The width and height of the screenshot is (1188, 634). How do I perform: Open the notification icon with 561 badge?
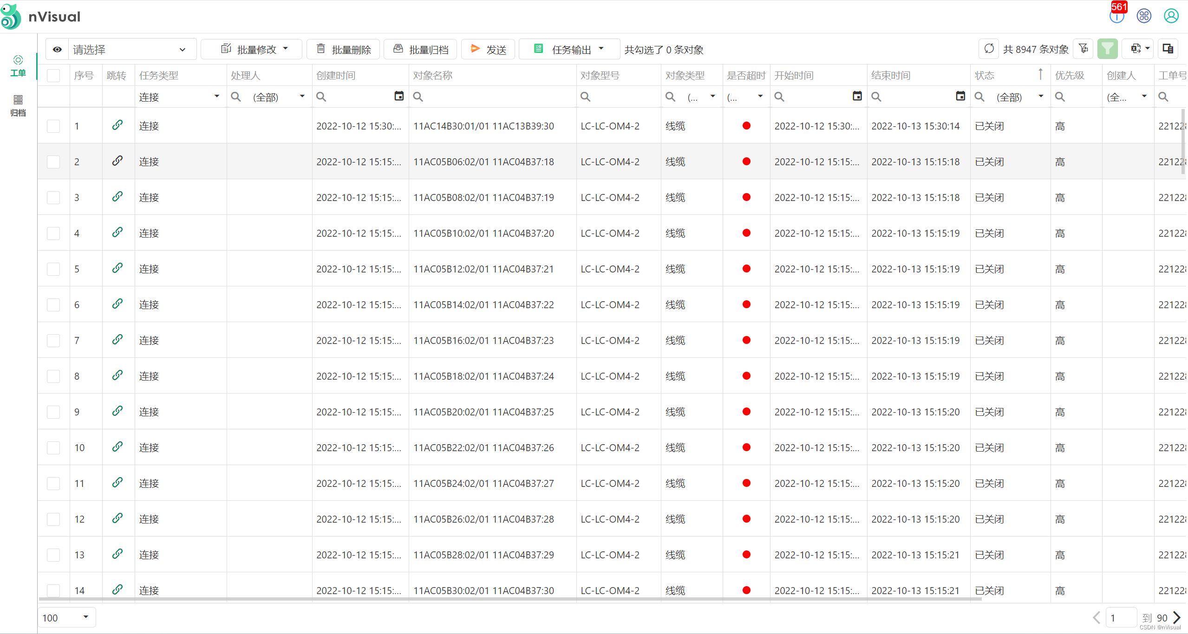tap(1116, 16)
